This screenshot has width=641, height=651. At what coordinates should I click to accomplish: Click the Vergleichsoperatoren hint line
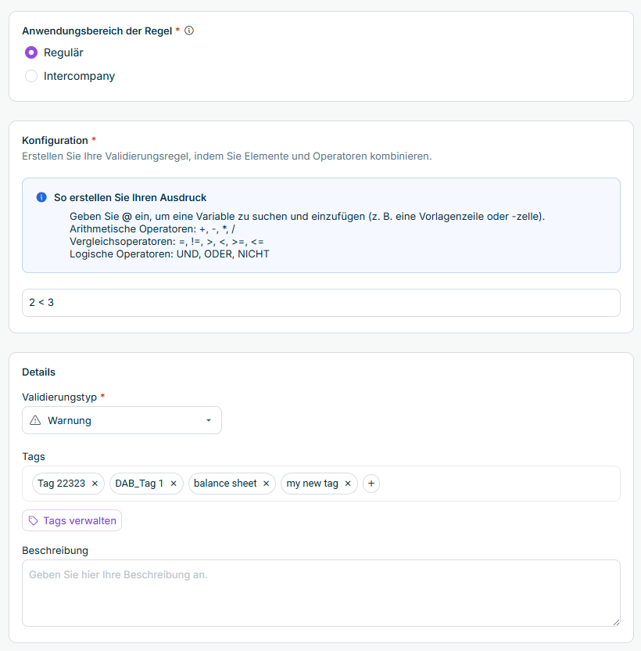pos(167,242)
